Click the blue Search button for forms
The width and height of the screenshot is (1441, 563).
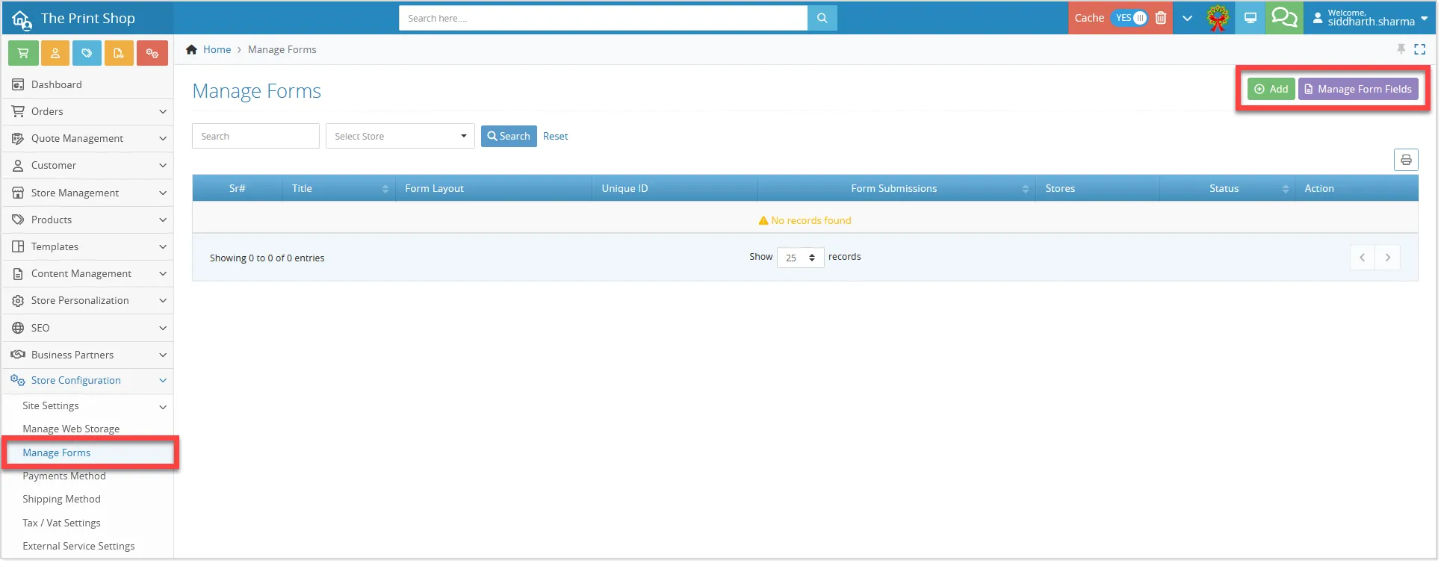509,136
